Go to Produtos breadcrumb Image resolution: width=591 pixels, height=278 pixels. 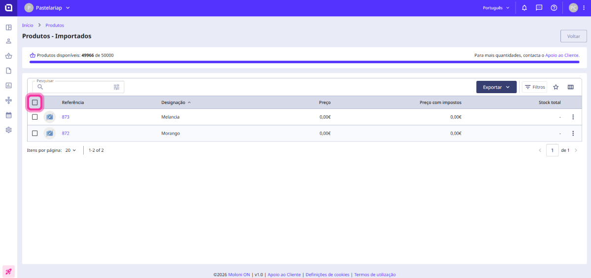click(55, 25)
